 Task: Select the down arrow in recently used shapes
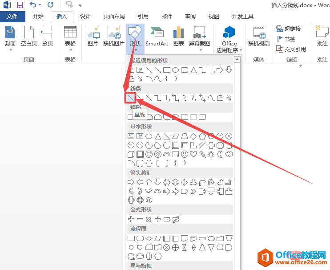[229, 70]
